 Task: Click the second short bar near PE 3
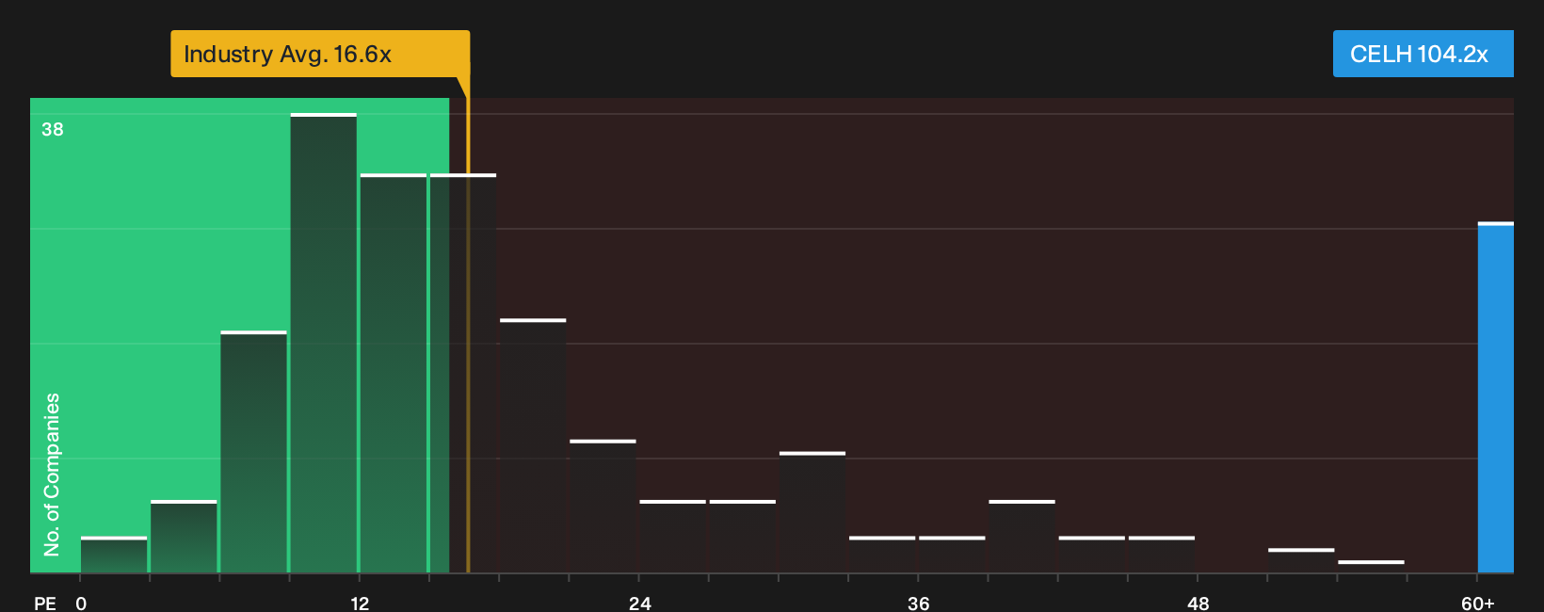(x=184, y=536)
